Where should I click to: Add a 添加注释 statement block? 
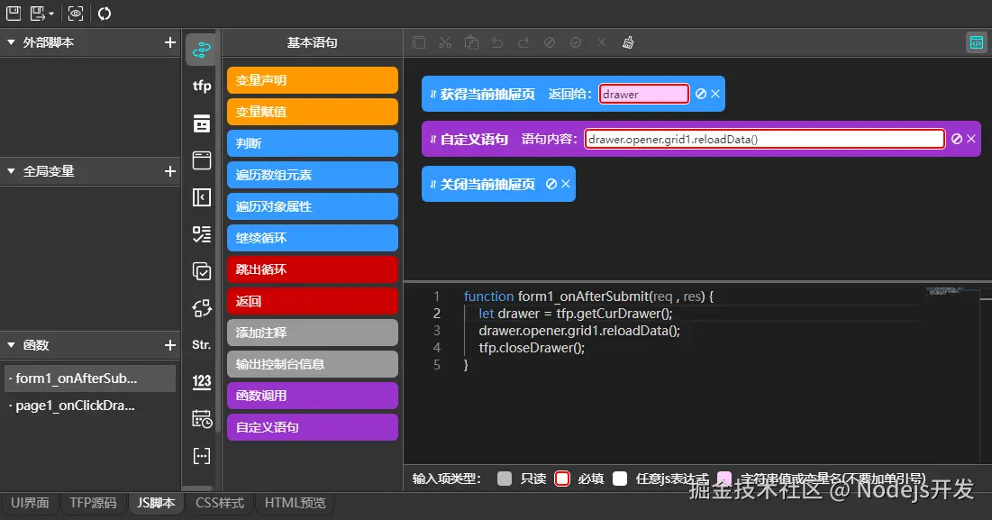tap(313, 333)
